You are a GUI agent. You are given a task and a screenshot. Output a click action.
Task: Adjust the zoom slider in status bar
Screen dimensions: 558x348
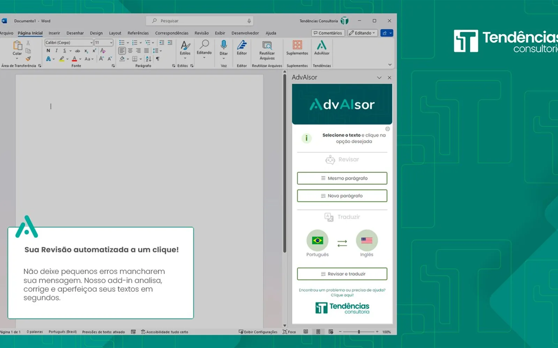pyautogui.click(x=359, y=332)
